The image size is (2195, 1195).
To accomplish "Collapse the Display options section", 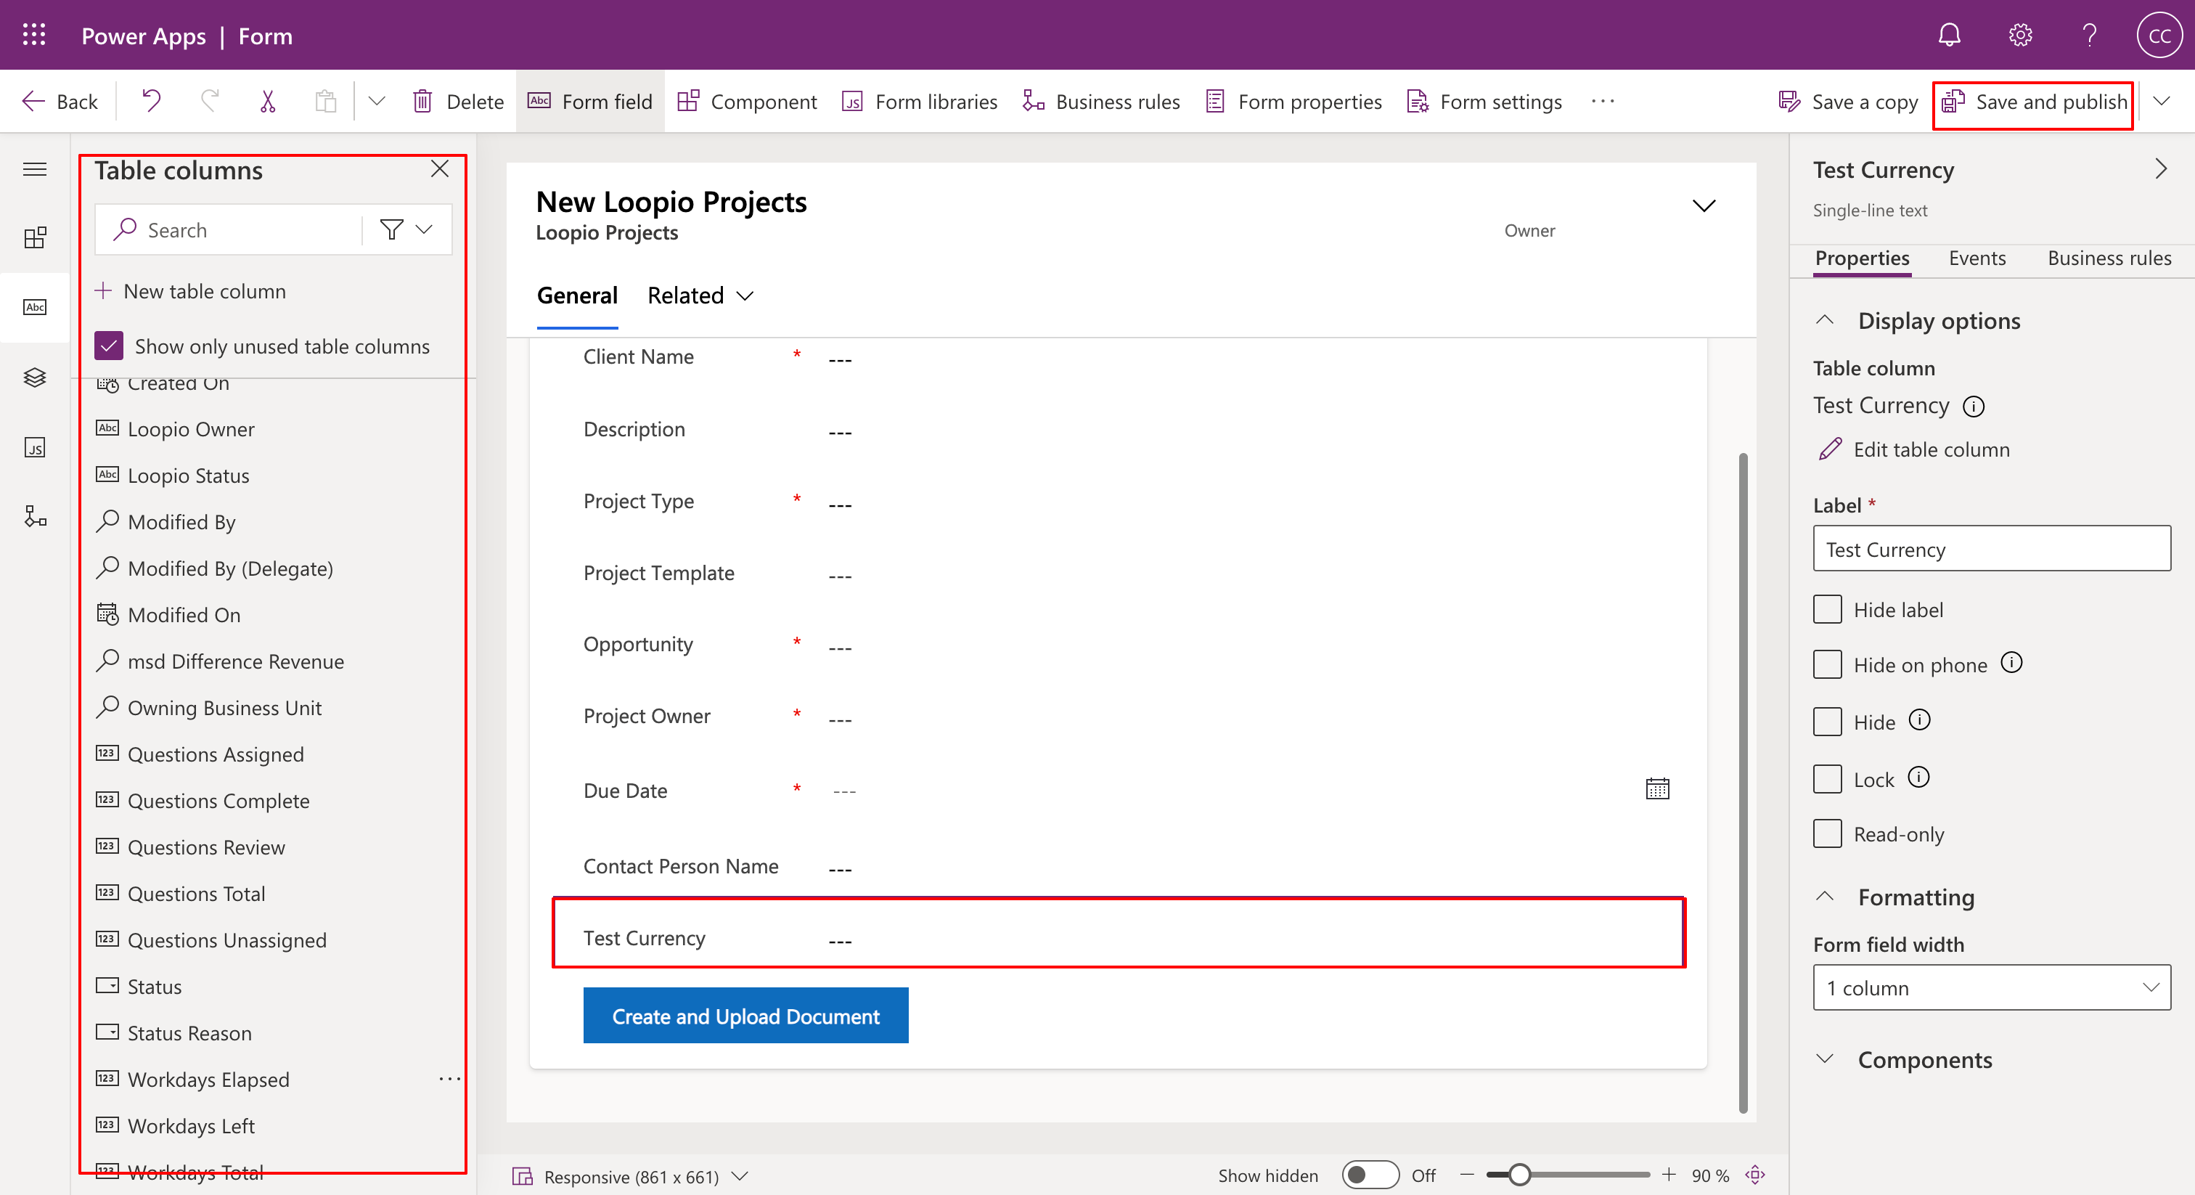I will (1824, 320).
